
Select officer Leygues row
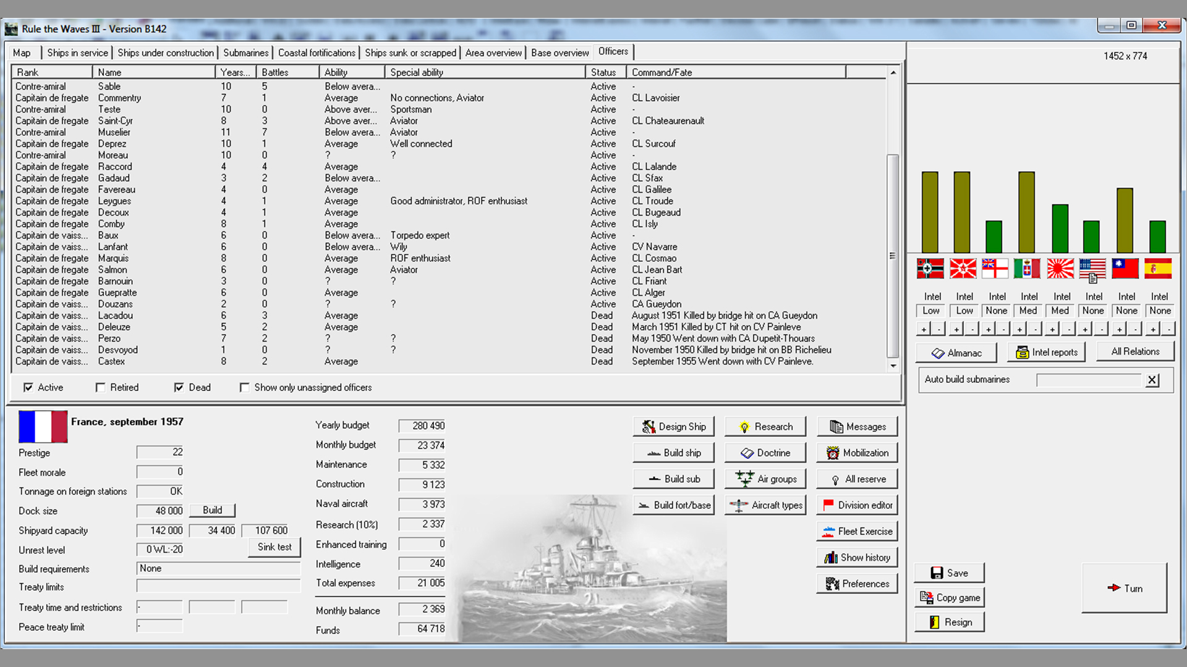[449, 201]
